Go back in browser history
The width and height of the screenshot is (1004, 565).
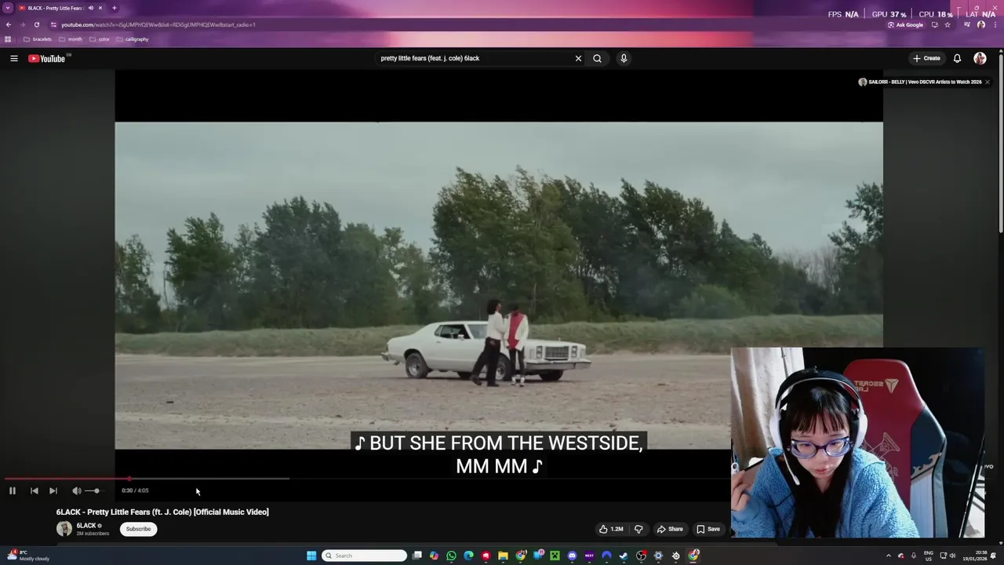click(8, 24)
